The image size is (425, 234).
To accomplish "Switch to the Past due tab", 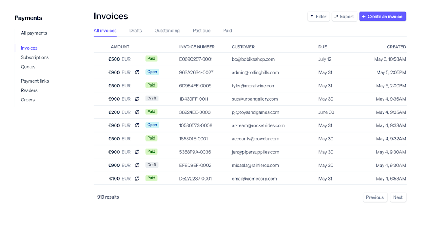I will tap(201, 30).
